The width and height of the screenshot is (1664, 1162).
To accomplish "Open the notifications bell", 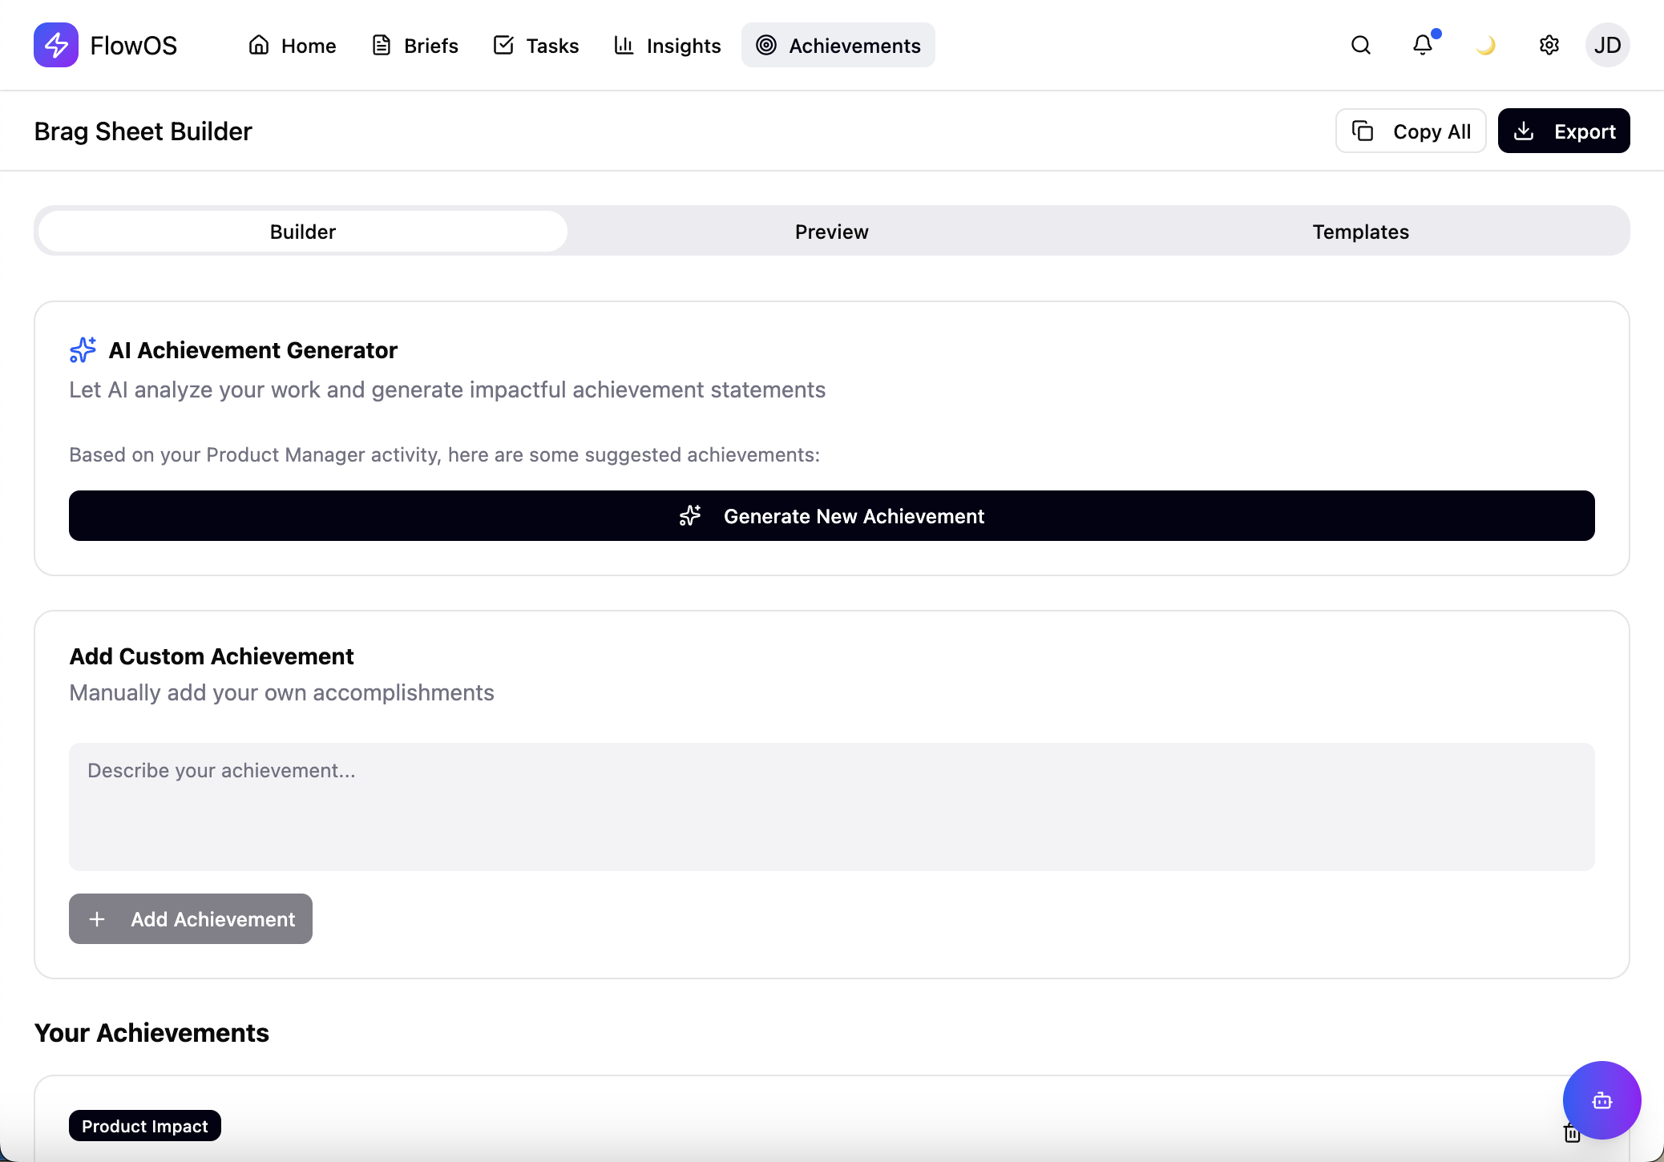I will [1423, 45].
